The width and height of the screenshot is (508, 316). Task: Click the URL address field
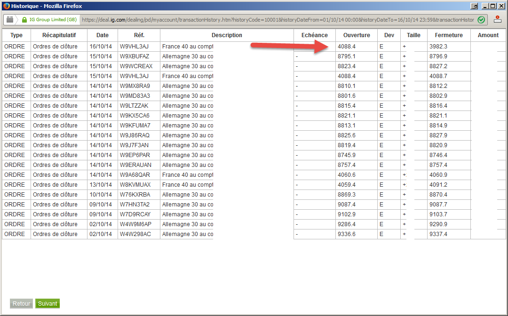pyautogui.click(x=278, y=20)
